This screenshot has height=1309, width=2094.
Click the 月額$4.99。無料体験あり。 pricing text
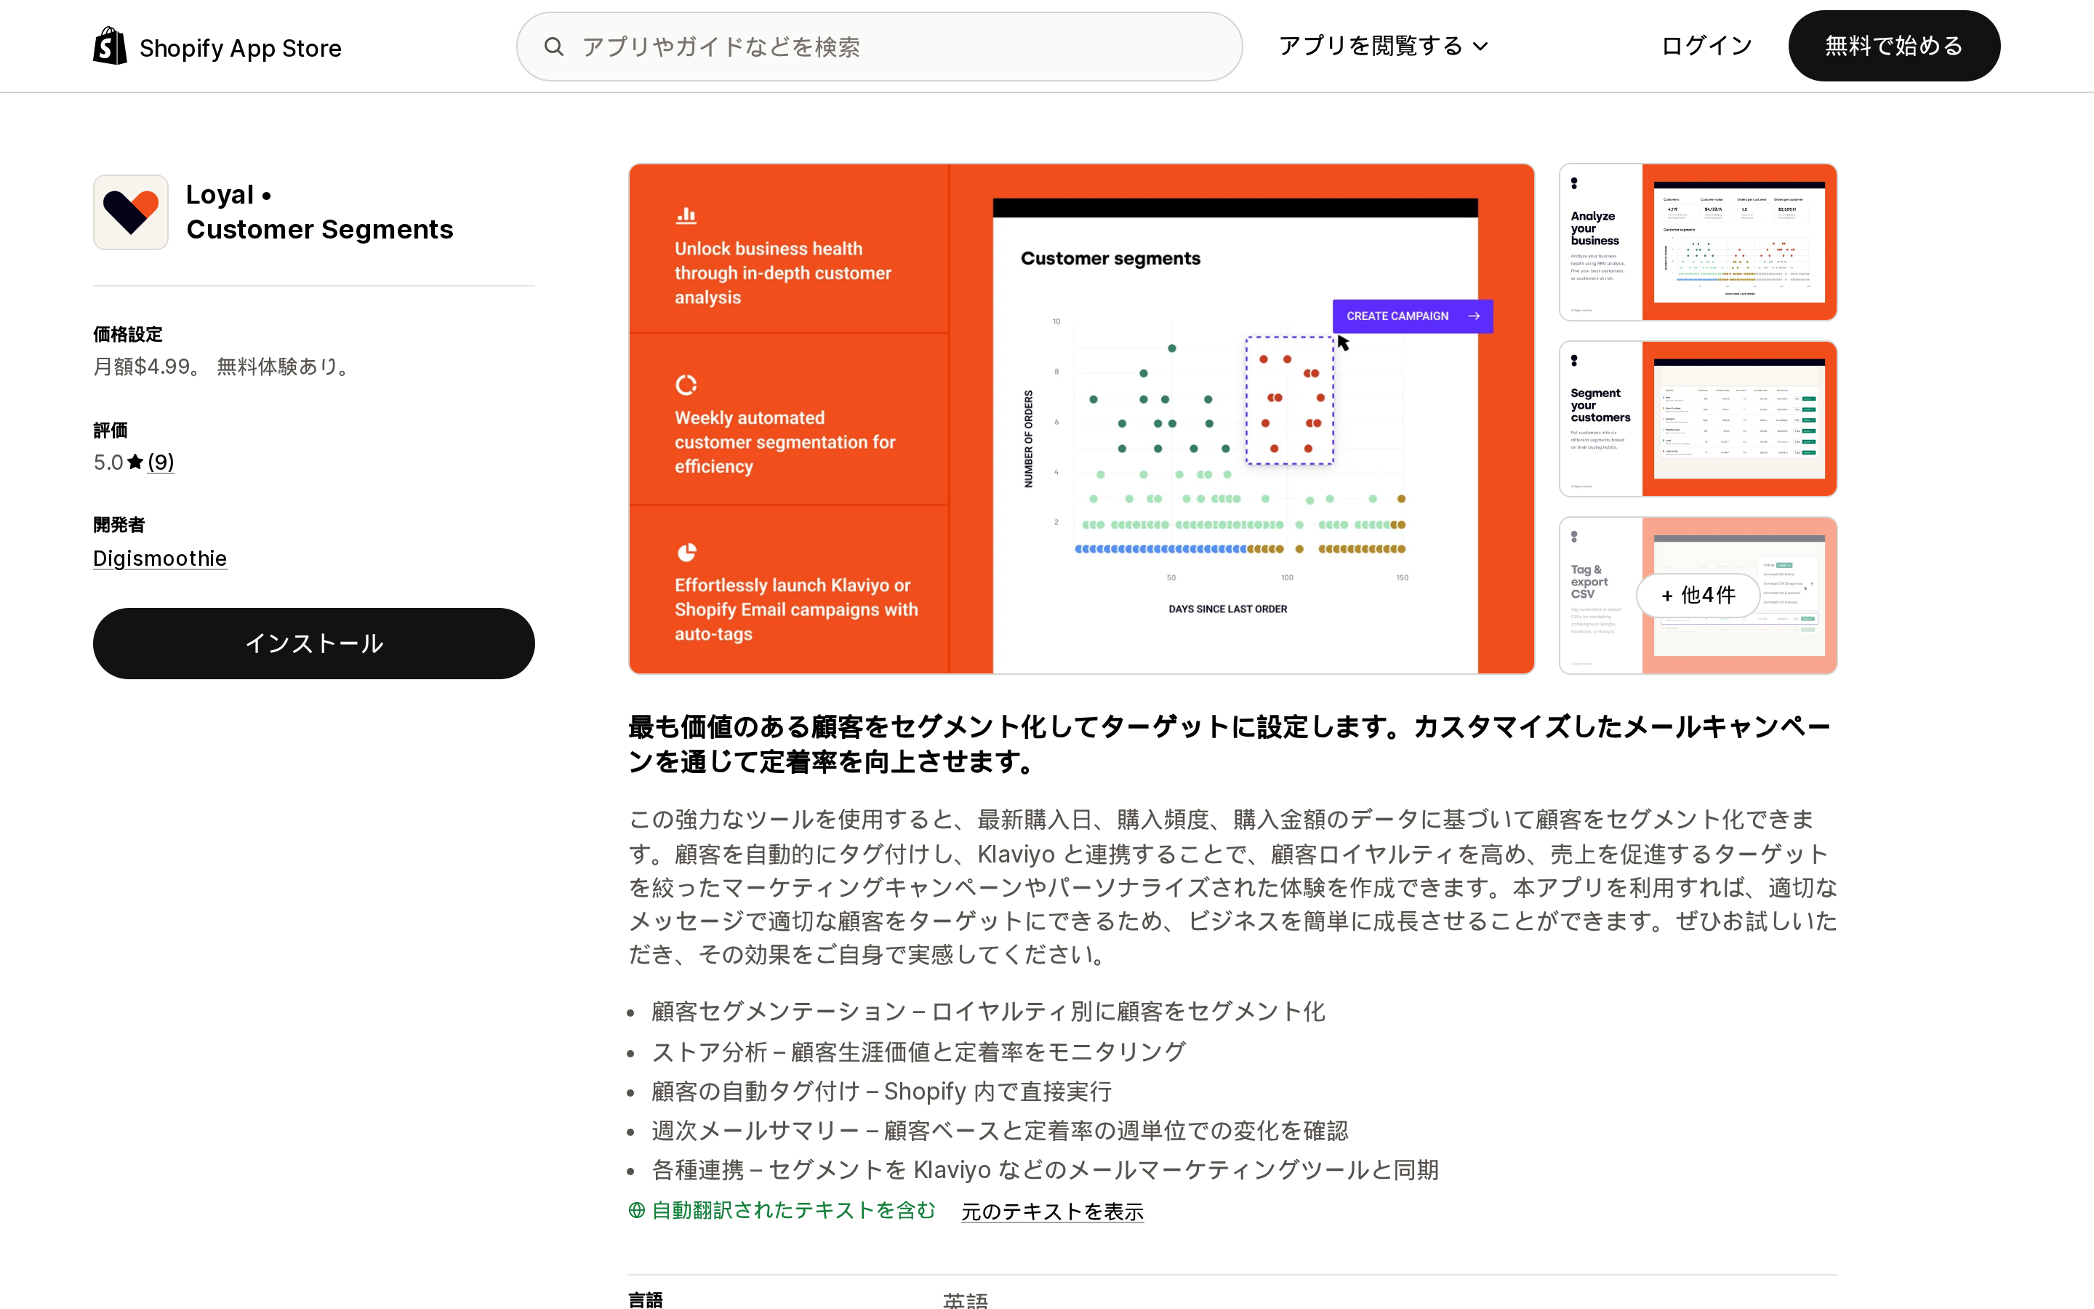pos(223,367)
